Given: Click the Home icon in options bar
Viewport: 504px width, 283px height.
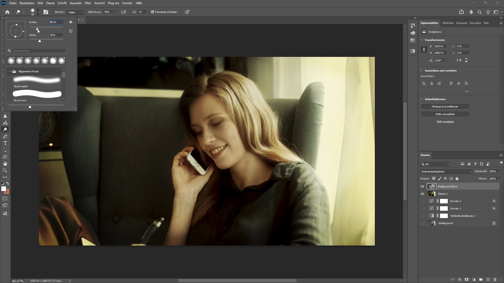Looking at the screenshot, I should [x=7, y=12].
